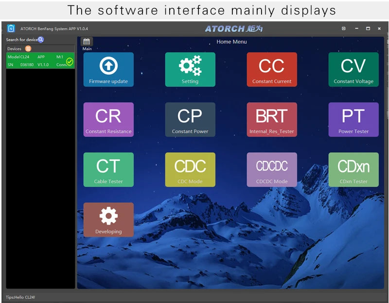The image size is (389, 303).
Task: Click the 'Tips:Hello CL24!' status text
Action: pyautogui.click(x=20, y=297)
